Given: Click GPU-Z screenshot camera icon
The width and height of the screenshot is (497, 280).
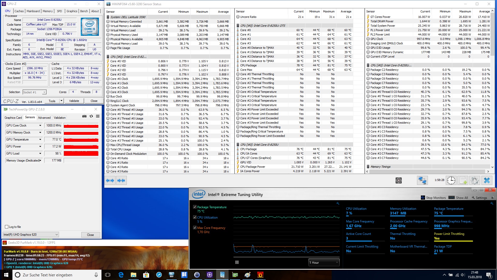Looking at the screenshot, I should pos(84,116).
